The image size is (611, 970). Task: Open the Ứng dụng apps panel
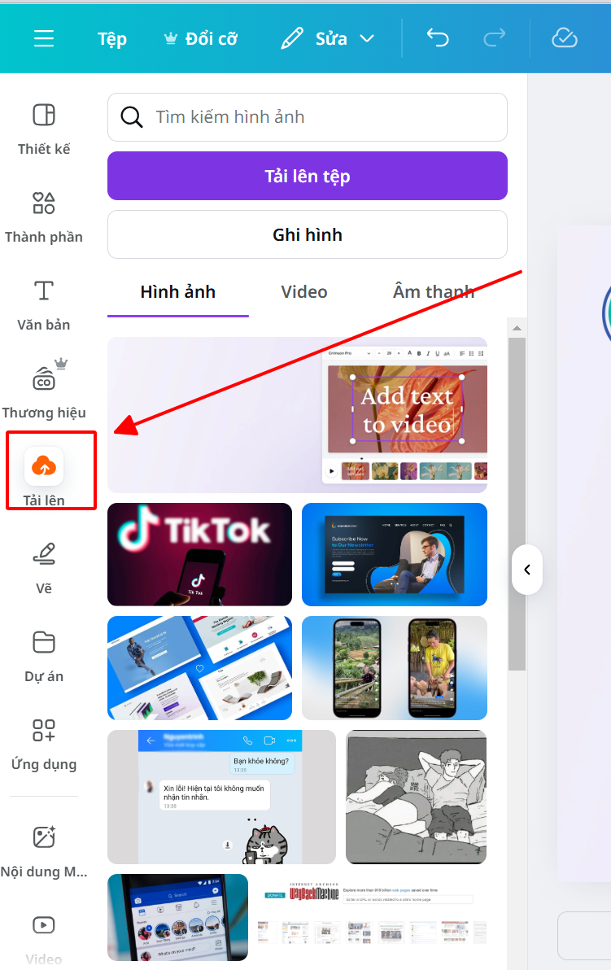(x=44, y=745)
